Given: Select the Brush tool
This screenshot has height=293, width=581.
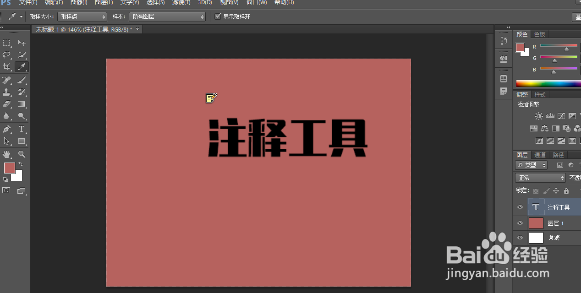Looking at the screenshot, I should [x=22, y=80].
